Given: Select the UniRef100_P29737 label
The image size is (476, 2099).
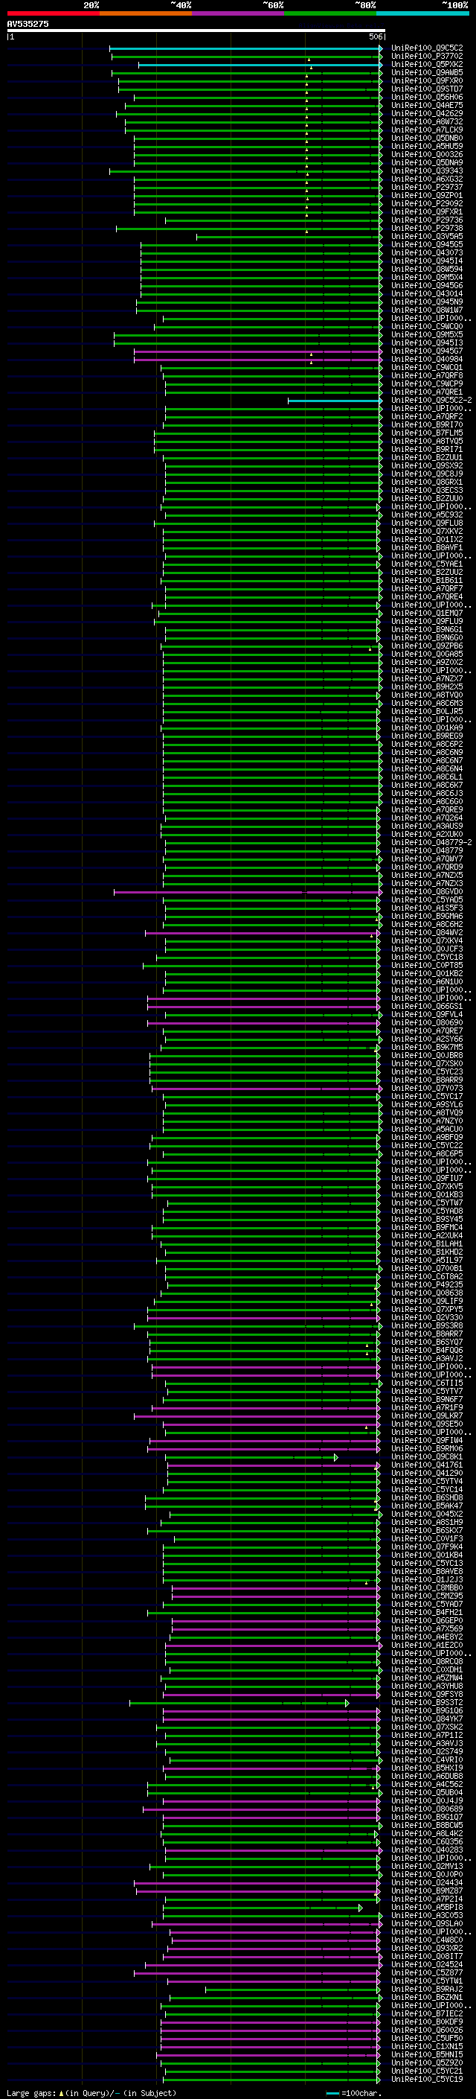Looking at the screenshot, I should pyautogui.click(x=427, y=188).
